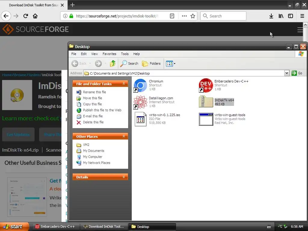The width and height of the screenshot is (308, 231).
Task: Go up one folder level
Action: (113, 63)
